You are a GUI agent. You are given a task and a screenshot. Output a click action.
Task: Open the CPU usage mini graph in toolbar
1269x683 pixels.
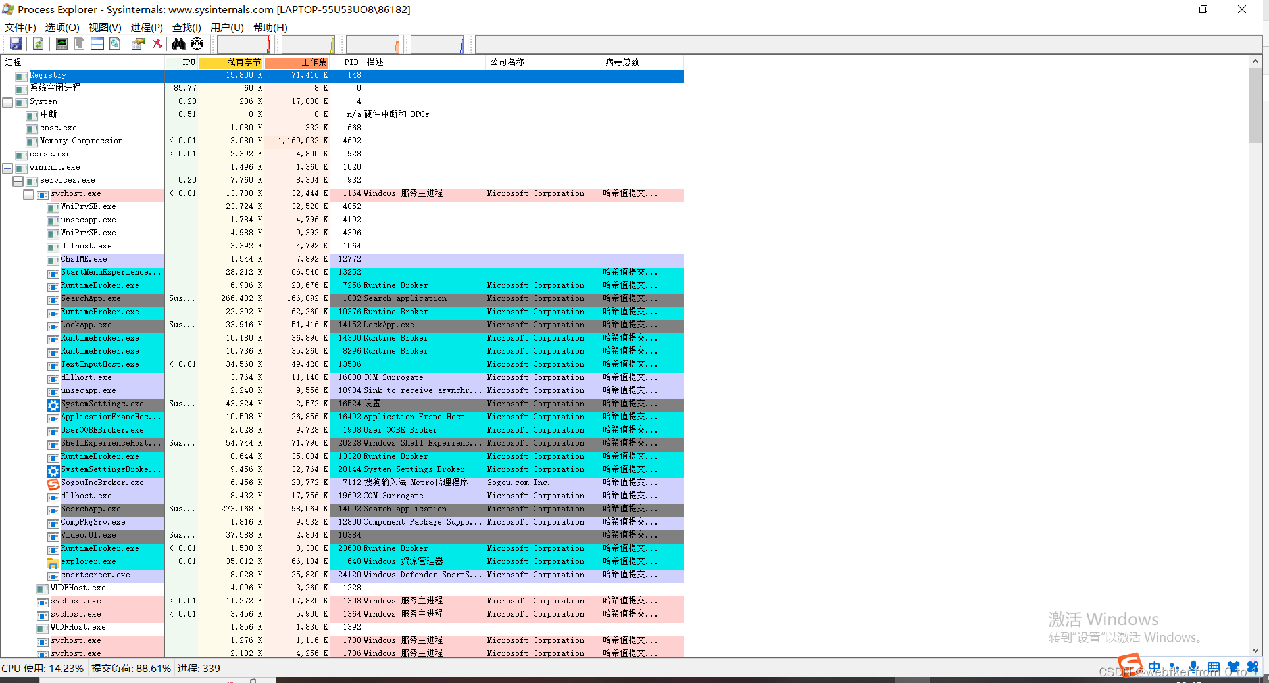point(244,44)
